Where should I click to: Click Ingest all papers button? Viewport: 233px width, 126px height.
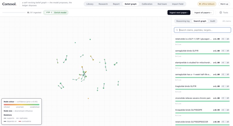coord(203,13)
